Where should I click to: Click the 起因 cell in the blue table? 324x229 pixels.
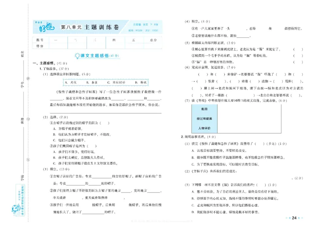pos(205,109)
